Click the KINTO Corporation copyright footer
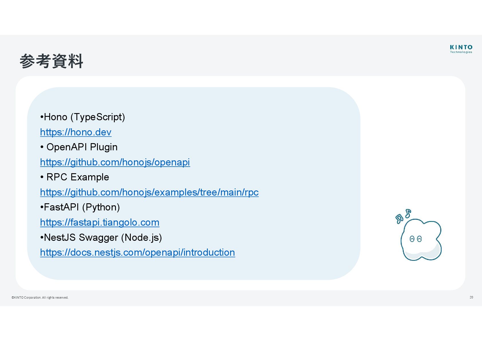Screen dimensions: 482x341 tap(40, 297)
